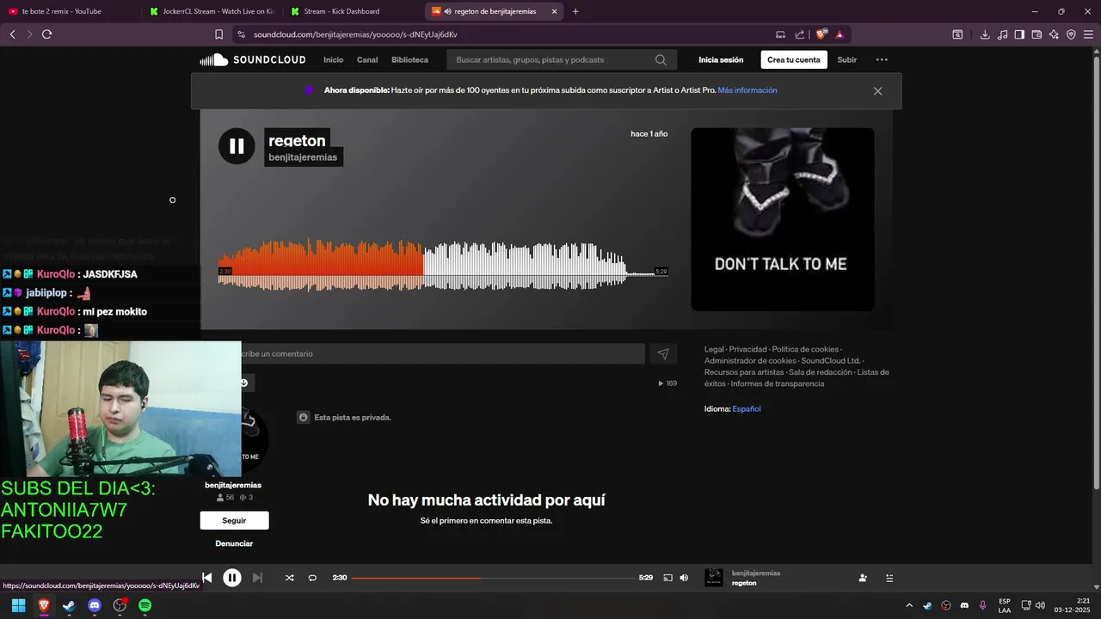Follow artist icon in bottom player bar
Screen dimensions: 1101x619
point(863,578)
